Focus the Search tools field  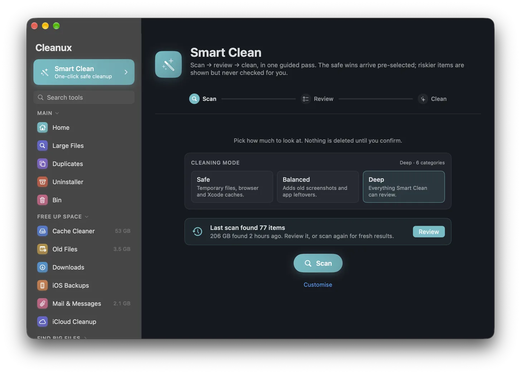click(x=84, y=97)
